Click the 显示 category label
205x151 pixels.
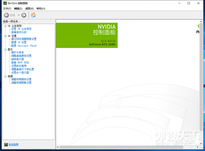(10, 49)
